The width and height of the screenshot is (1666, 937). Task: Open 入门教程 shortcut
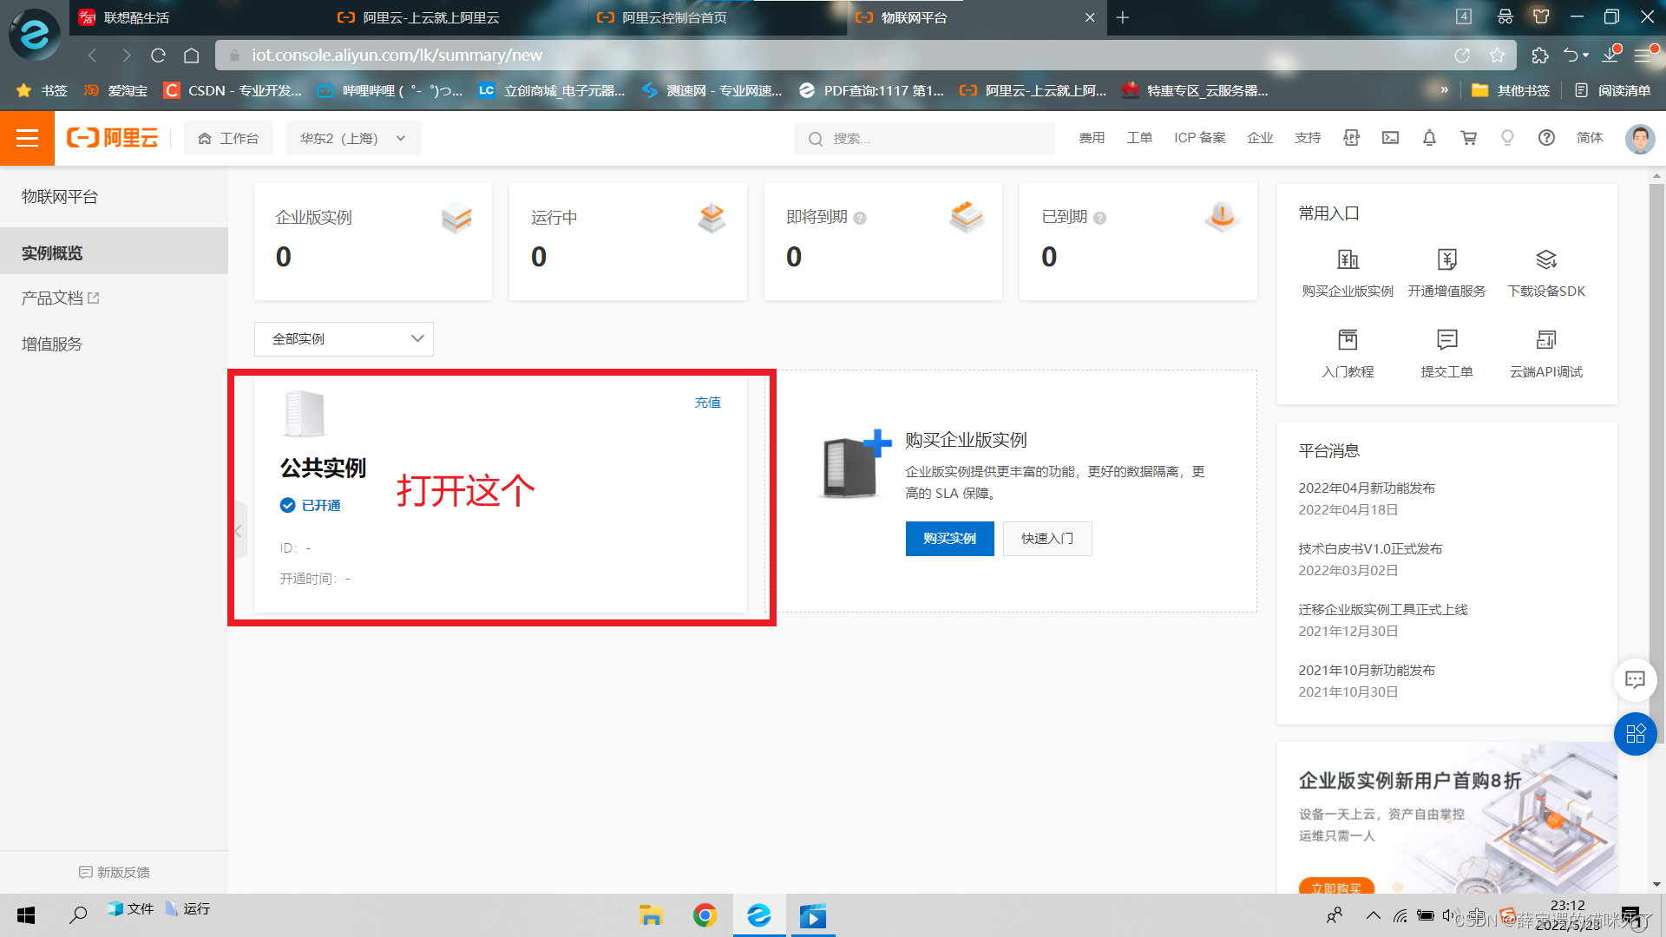1348,353
